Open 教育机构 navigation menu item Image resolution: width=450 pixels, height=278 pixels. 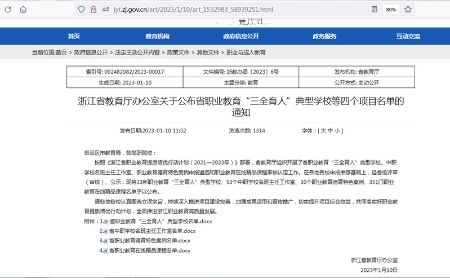click(157, 36)
